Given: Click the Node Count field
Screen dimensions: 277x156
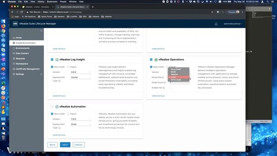Looking at the screenshot, I should point(180,83).
